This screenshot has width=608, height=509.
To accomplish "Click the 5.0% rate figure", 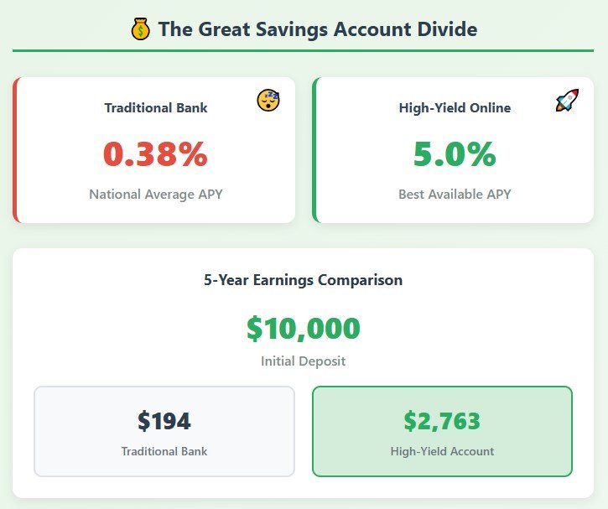I will pyautogui.click(x=455, y=154).
